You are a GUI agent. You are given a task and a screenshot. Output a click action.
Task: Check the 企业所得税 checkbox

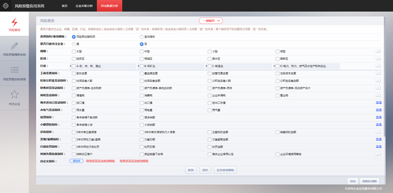[x=210, y=96]
